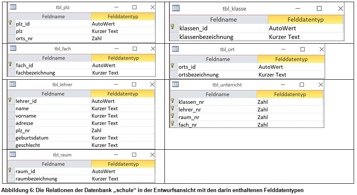Select the raumbezeichnung field name cell

(53, 179)
